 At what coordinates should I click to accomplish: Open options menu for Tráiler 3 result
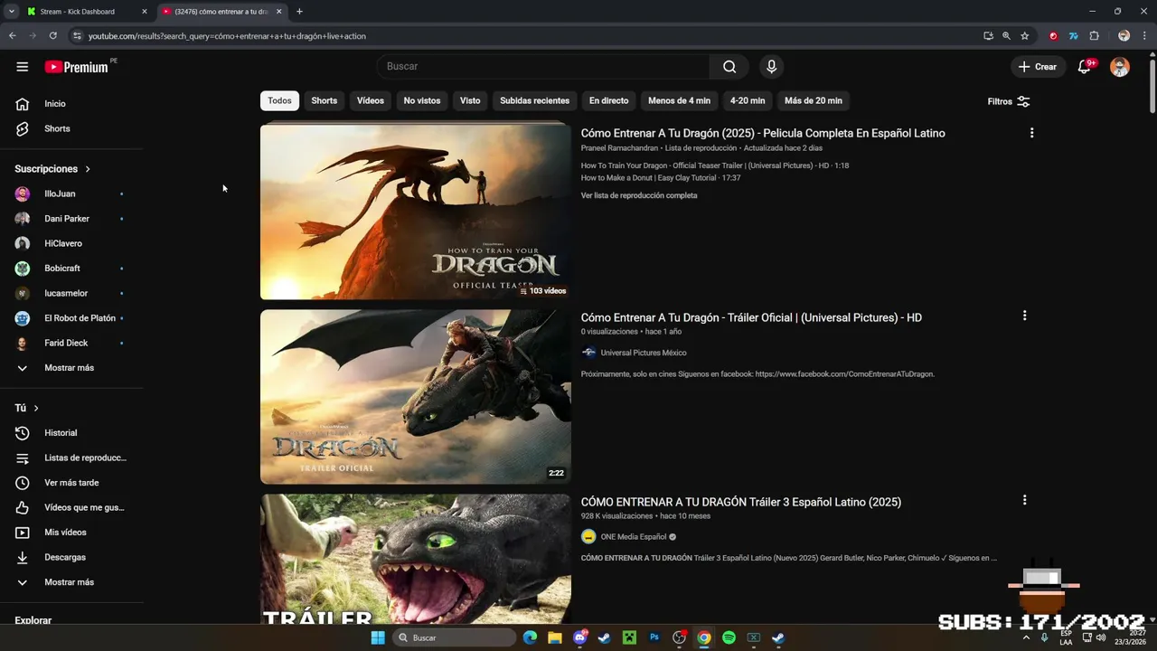pos(1024,500)
